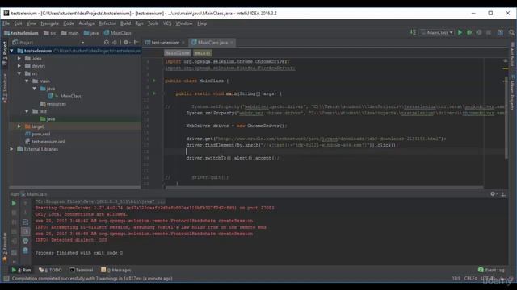Toggle soft-wrap in Run console
The image size is (517, 290).
click(25, 222)
